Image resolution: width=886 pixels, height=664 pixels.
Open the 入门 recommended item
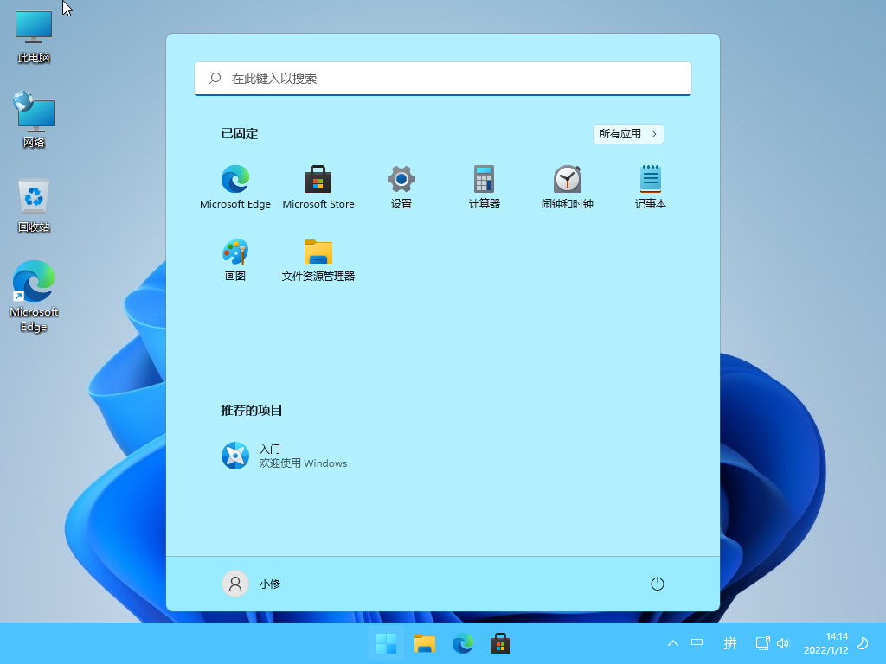tap(284, 456)
